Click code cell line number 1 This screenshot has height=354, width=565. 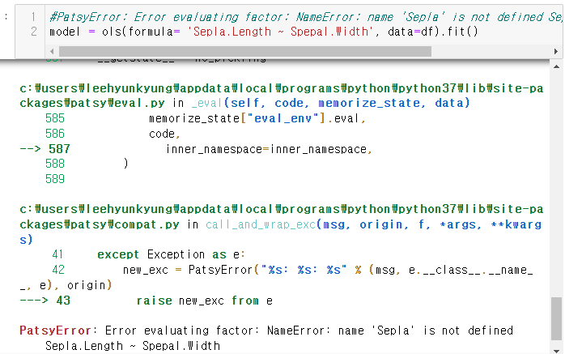(33, 17)
